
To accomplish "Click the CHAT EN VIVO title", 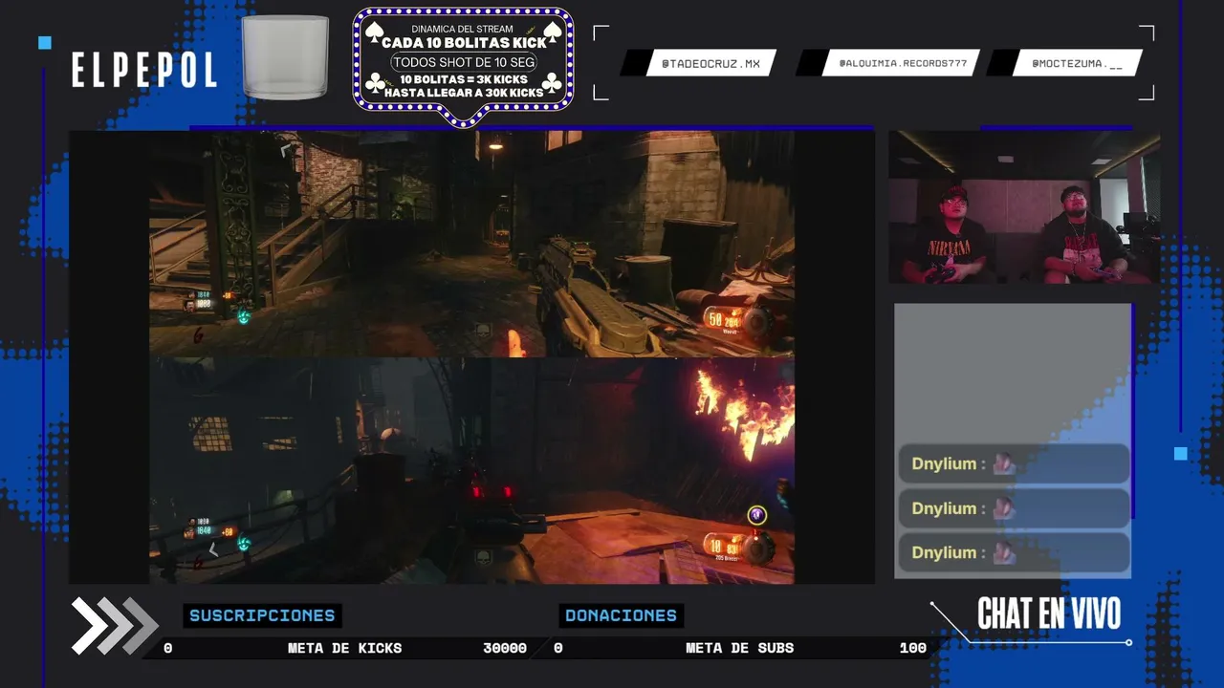I will point(1049,613).
